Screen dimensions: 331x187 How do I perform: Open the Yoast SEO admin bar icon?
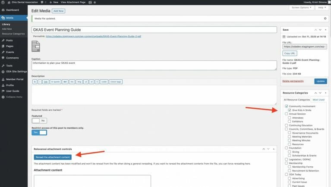90,2
